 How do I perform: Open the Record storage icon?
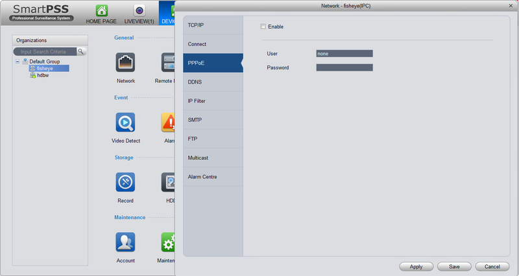[125, 182]
